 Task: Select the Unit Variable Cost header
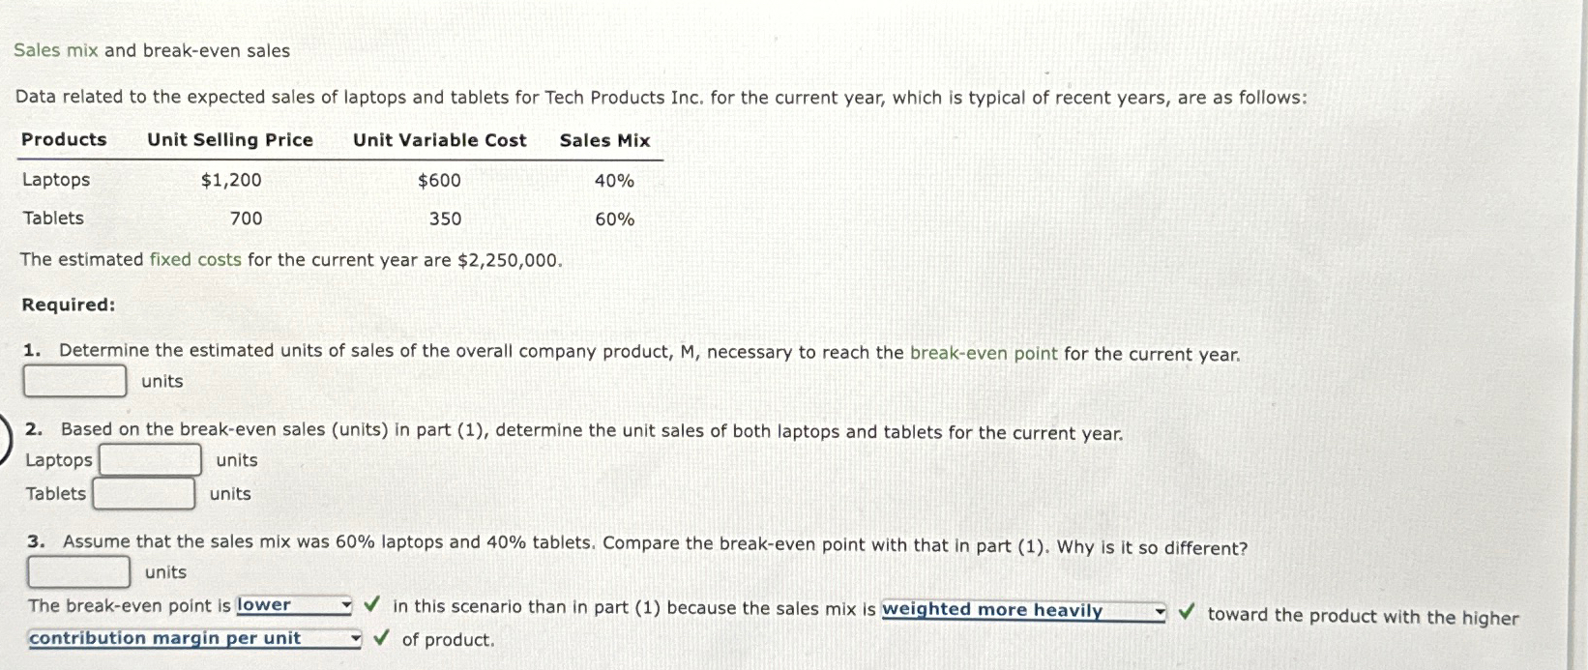click(439, 140)
